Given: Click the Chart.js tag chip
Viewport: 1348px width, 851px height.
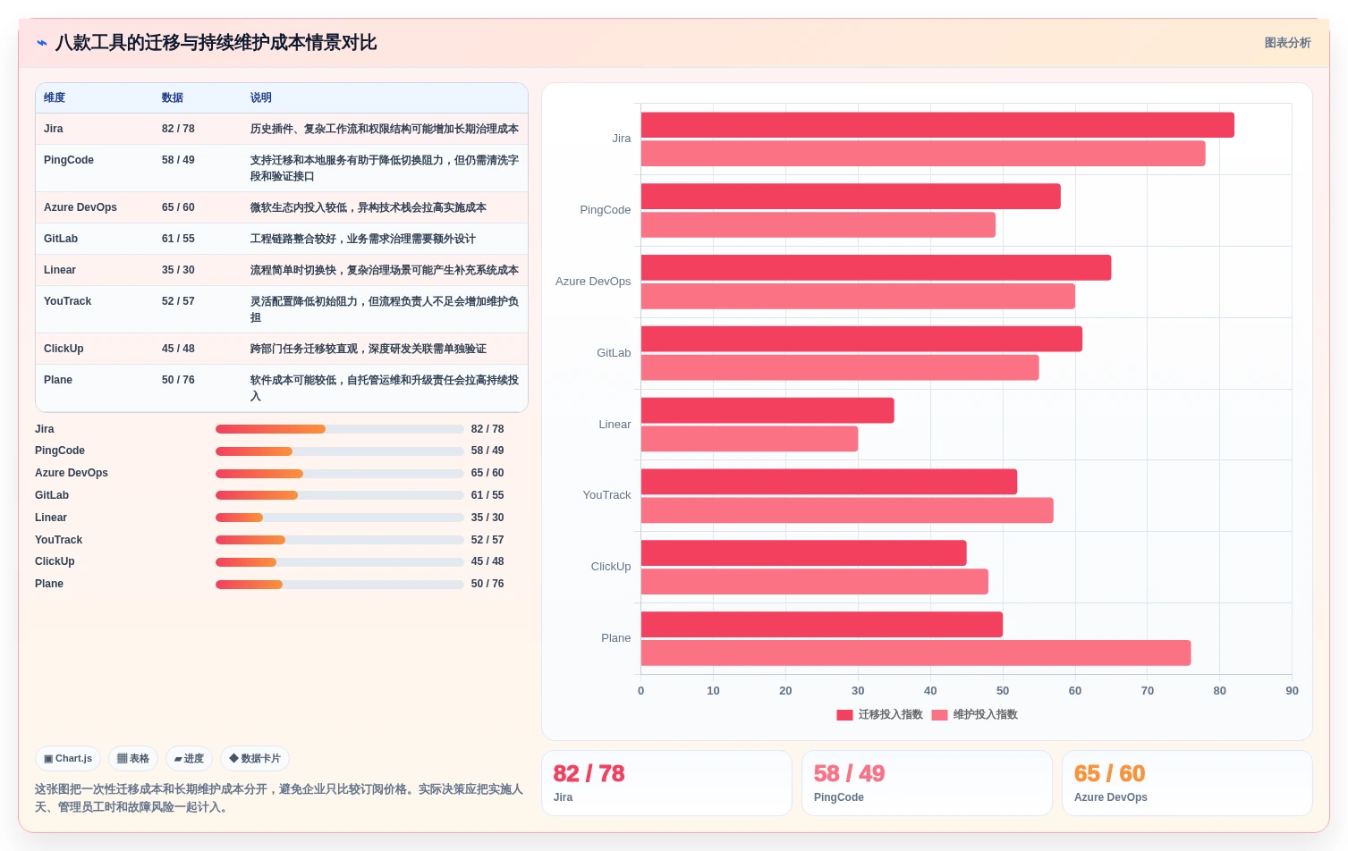Looking at the screenshot, I should pyautogui.click(x=68, y=759).
